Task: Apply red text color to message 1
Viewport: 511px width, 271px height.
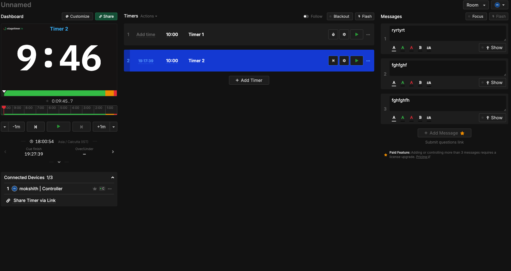Action: (411, 48)
